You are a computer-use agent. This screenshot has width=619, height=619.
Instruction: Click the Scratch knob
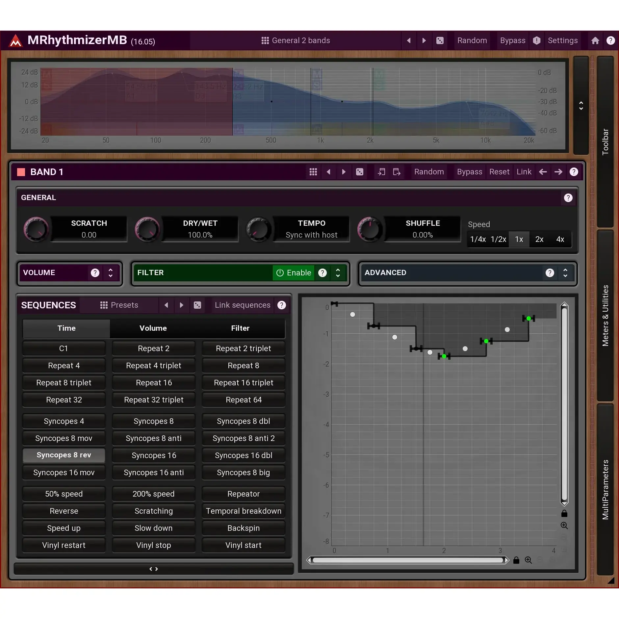coord(36,229)
